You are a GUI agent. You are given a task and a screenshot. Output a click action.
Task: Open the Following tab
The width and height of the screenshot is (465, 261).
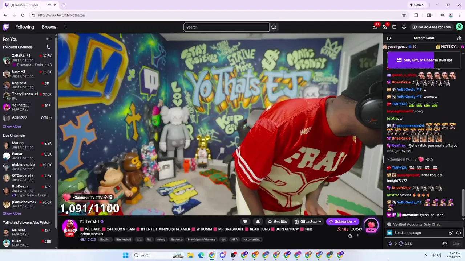pyautogui.click(x=25, y=27)
